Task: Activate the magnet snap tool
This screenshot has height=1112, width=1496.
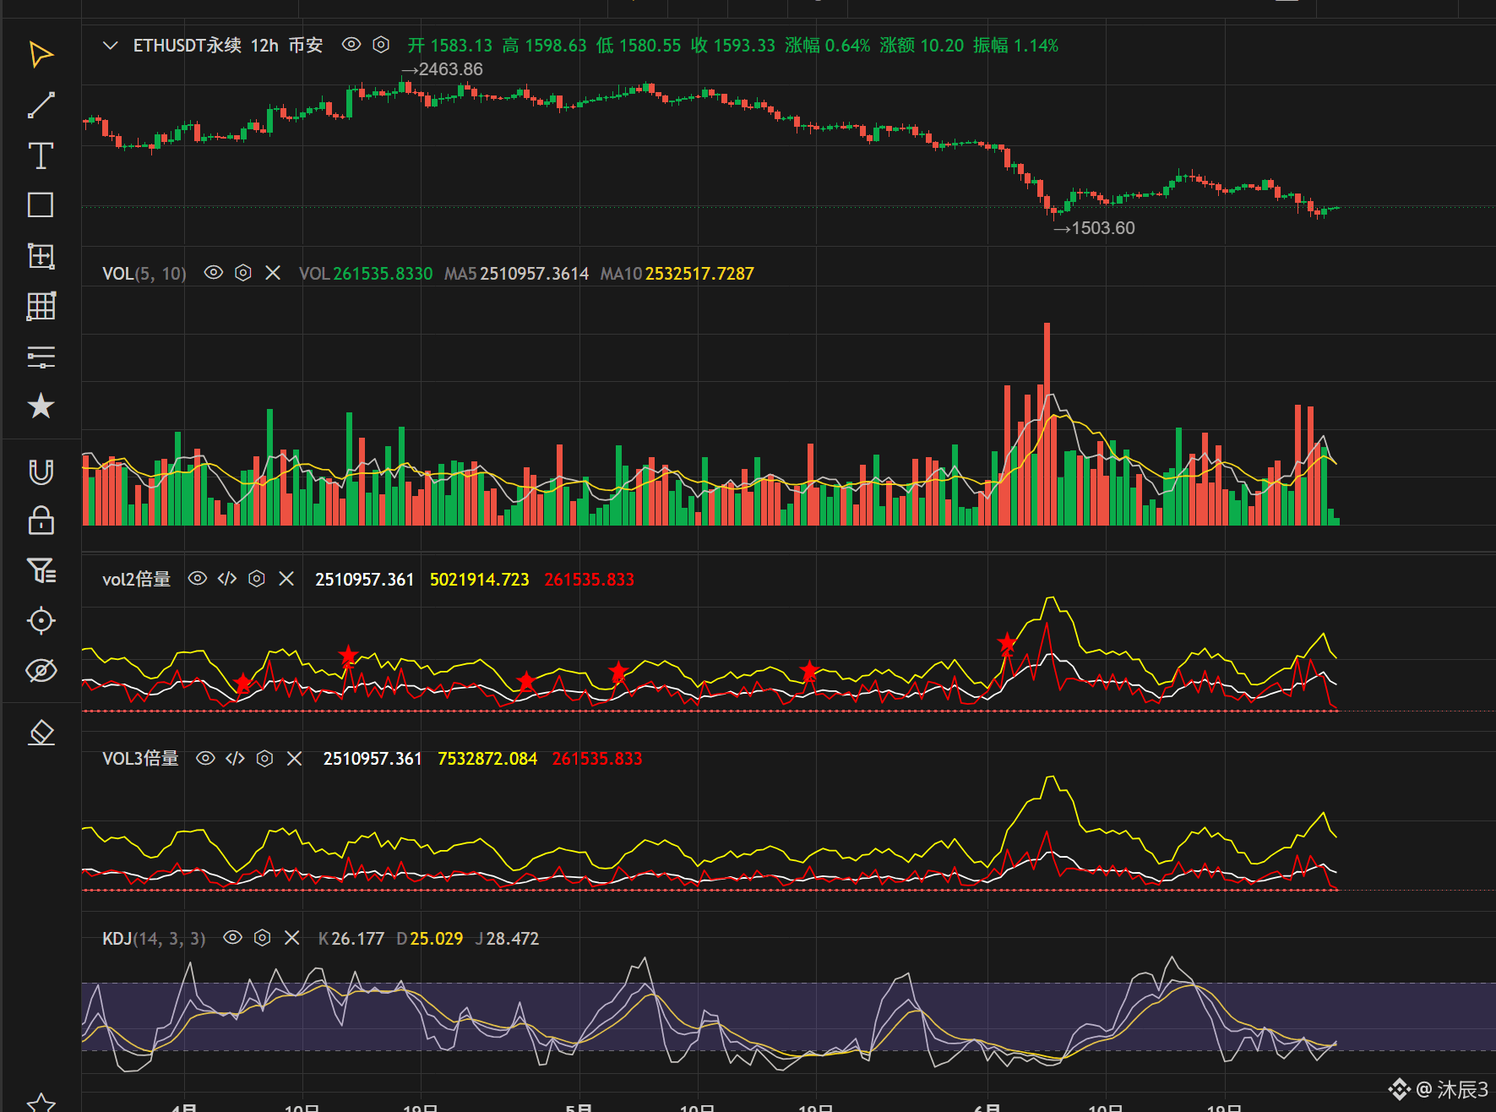Action: click(41, 472)
